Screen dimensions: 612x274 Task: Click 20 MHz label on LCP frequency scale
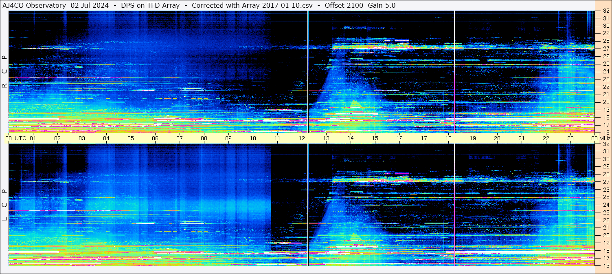click(x=605, y=236)
